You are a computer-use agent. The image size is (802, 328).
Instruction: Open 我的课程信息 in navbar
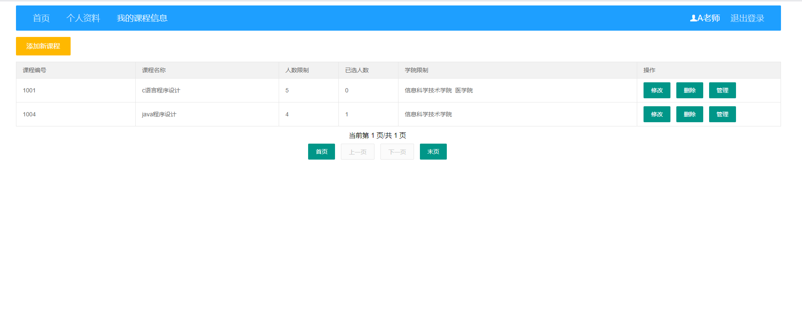point(142,18)
